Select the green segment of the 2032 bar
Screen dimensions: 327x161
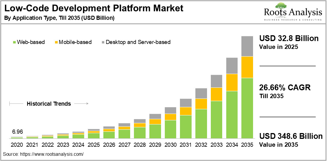coord(201,124)
